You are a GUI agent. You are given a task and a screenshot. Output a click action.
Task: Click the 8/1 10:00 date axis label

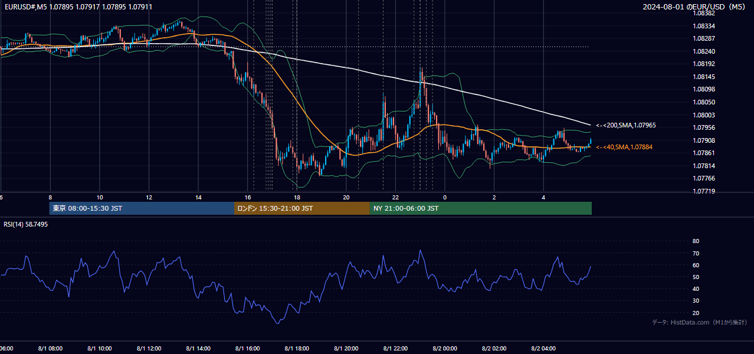100,348
